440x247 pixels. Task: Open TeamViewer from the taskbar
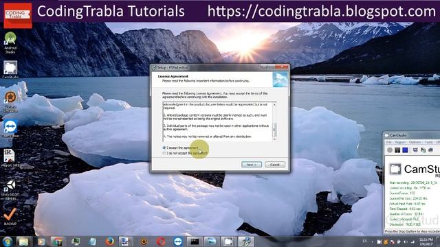[177, 242]
